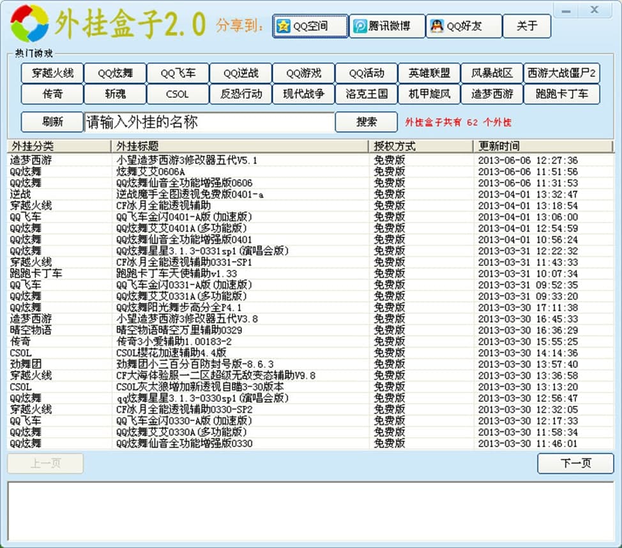Click the app logo icon
Image resolution: width=622 pixels, height=548 pixels.
29,23
